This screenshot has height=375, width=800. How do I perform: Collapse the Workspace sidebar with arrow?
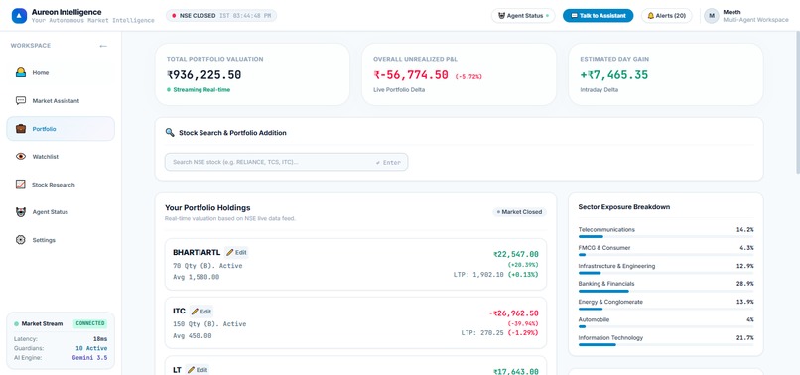(103, 46)
